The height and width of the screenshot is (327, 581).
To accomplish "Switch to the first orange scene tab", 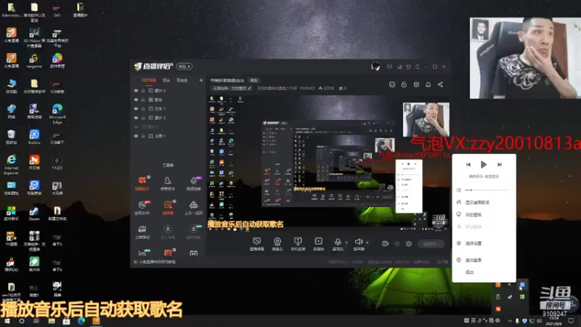I will tap(149, 80).
